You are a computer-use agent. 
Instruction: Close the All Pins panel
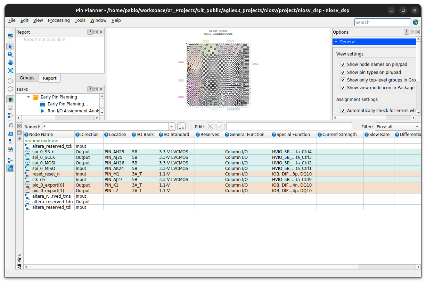(x=19, y=127)
